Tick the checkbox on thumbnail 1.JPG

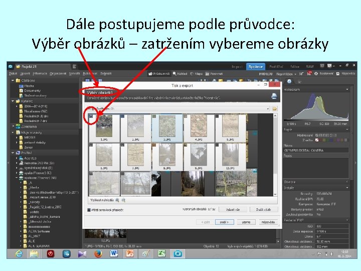91,116
